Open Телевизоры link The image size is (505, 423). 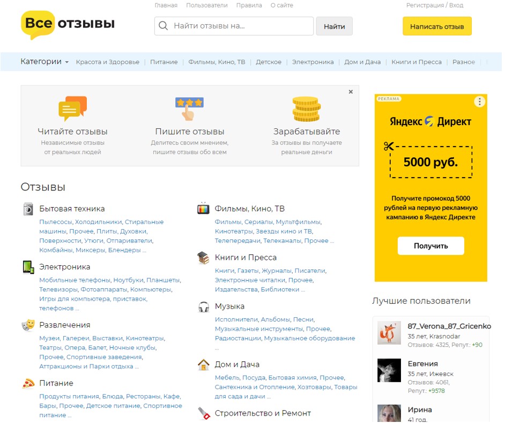pos(58,289)
